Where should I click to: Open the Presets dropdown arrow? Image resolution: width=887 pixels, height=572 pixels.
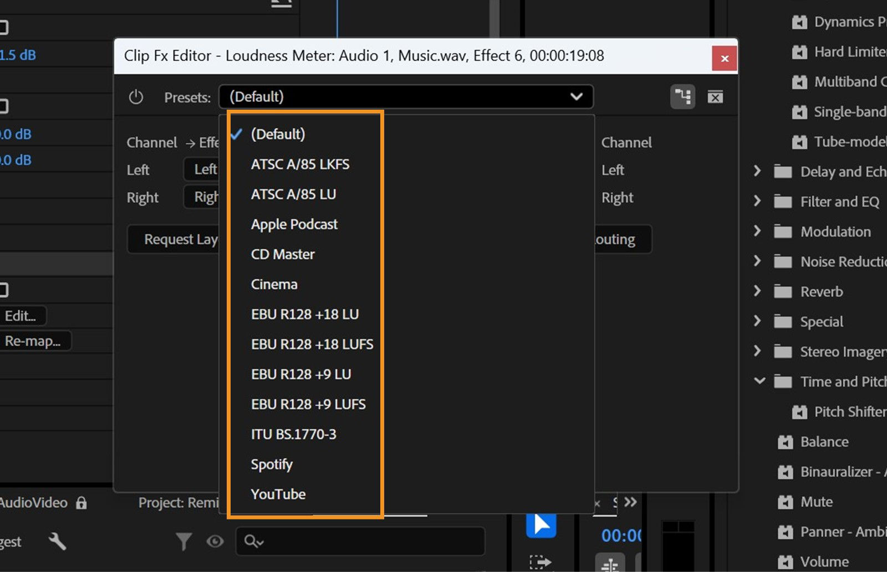(577, 97)
